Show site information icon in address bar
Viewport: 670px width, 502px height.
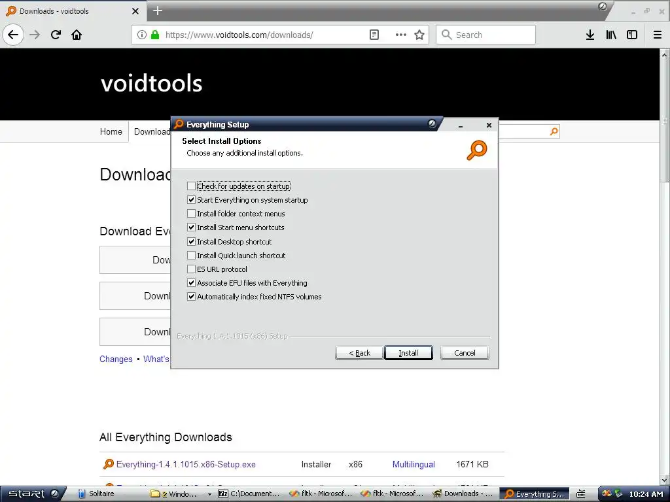coord(142,35)
